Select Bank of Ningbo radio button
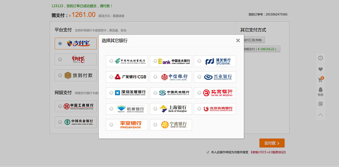 (x=155, y=125)
